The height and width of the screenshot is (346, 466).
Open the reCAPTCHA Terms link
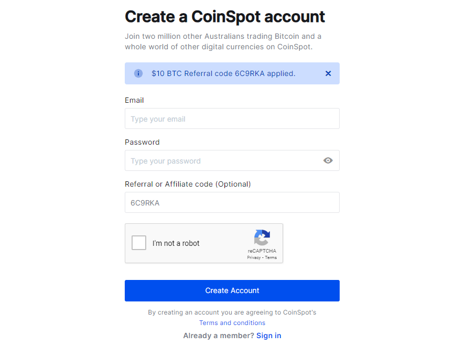[271, 258]
